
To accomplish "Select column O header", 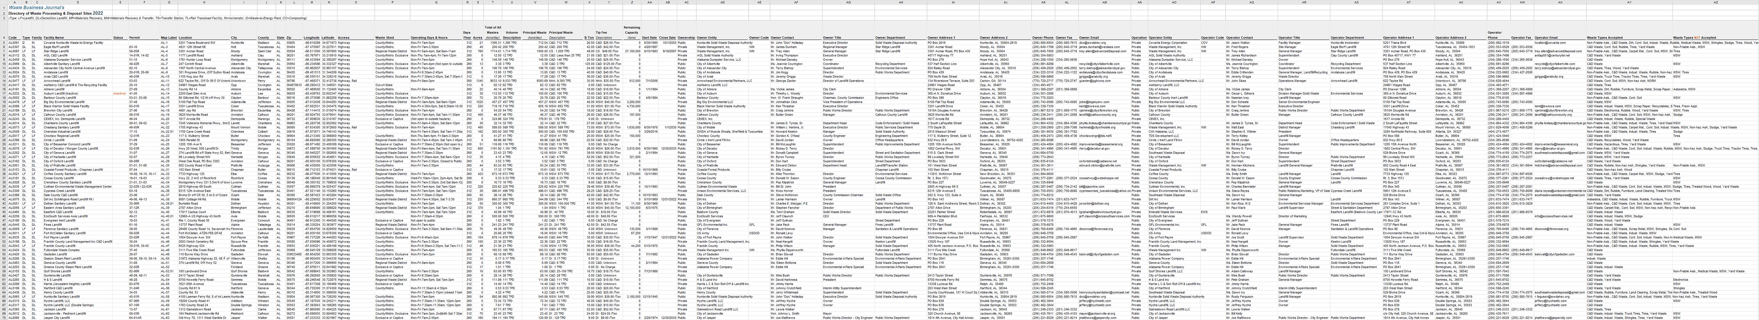I will point(356,2).
